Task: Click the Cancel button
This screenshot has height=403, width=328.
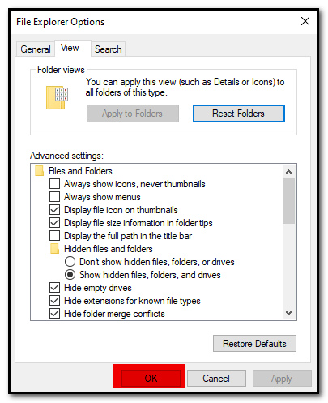Action: tap(216, 378)
